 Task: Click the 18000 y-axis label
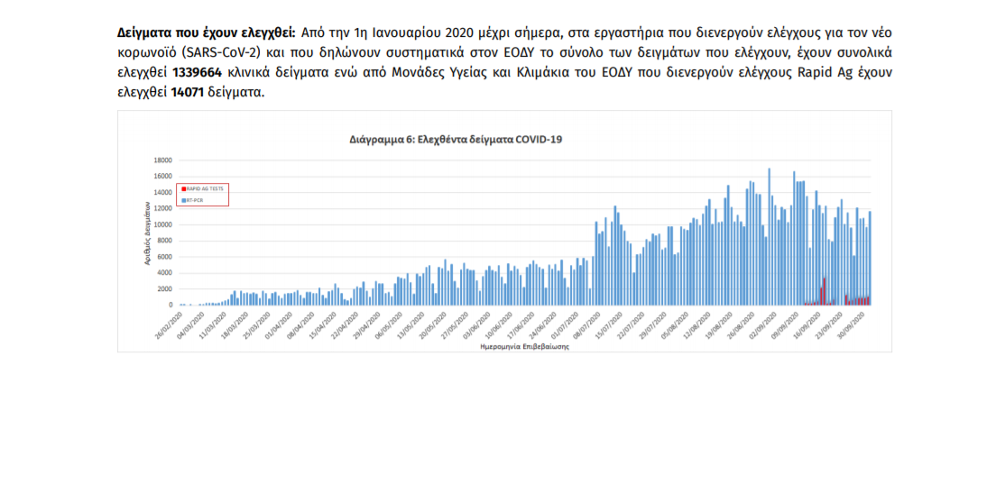point(162,159)
